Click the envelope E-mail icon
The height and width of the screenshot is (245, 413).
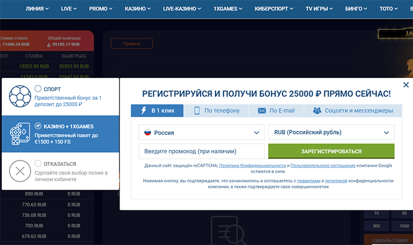click(262, 110)
